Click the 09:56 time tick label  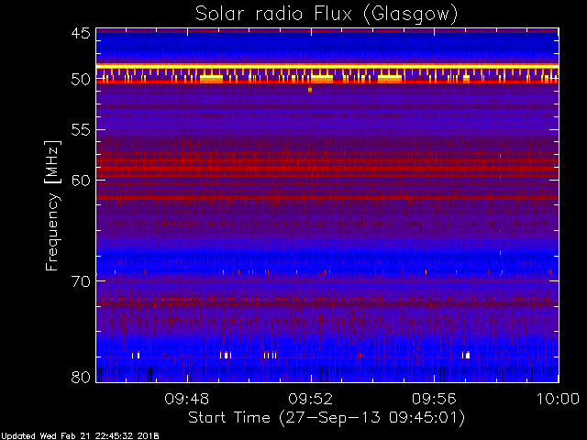[x=434, y=399]
